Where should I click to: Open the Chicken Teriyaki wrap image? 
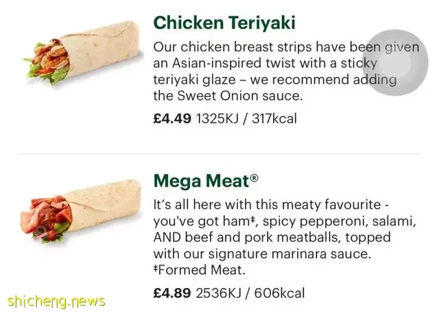pyautogui.click(x=82, y=52)
